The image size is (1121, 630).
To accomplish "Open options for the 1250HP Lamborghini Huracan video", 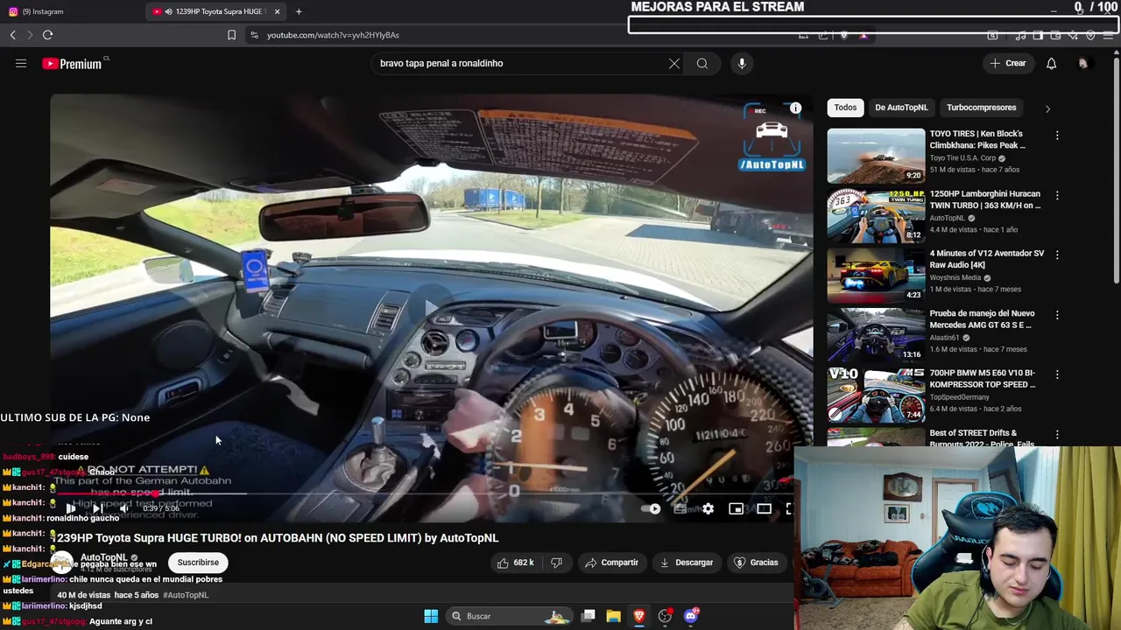I will point(1057,195).
